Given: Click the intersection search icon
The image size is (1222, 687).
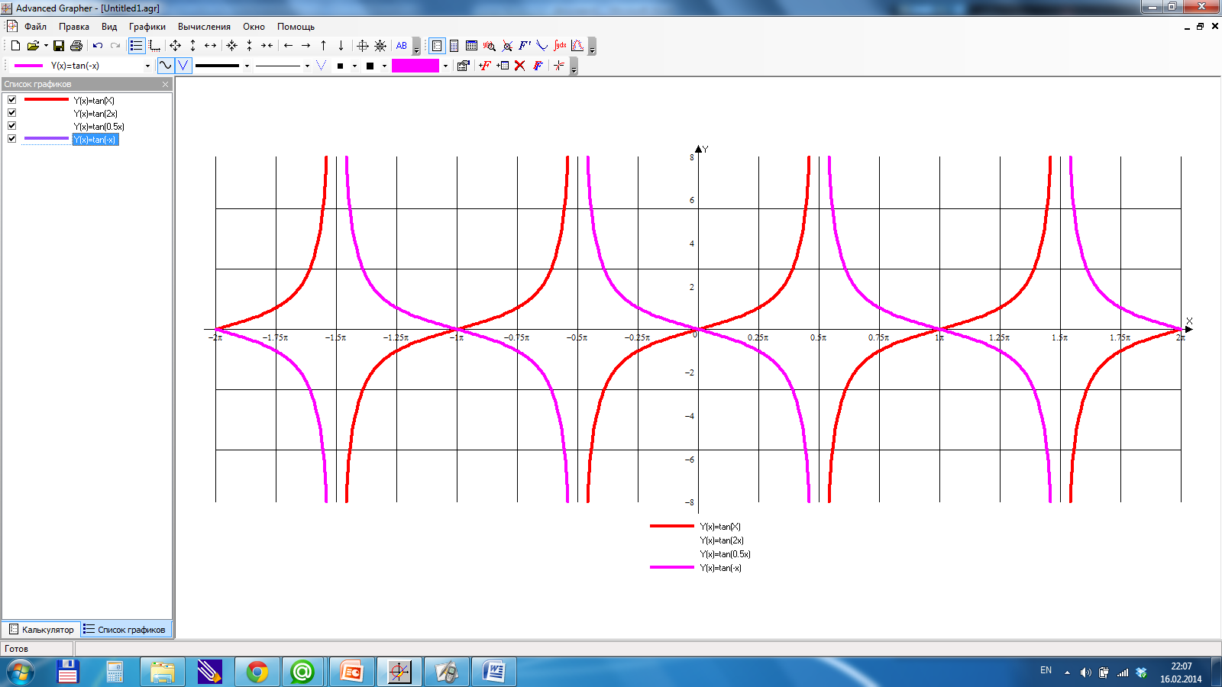Looking at the screenshot, I should pos(507,46).
